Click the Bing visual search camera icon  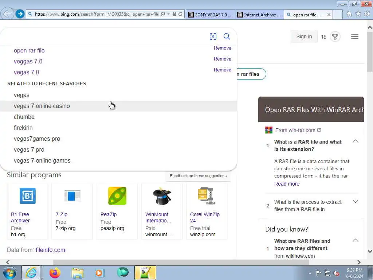pyautogui.click(x=213, y=36)
